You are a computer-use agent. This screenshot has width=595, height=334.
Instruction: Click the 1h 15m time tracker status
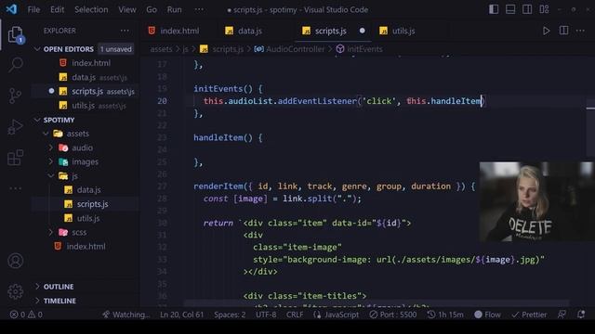(x=445, y=315)
